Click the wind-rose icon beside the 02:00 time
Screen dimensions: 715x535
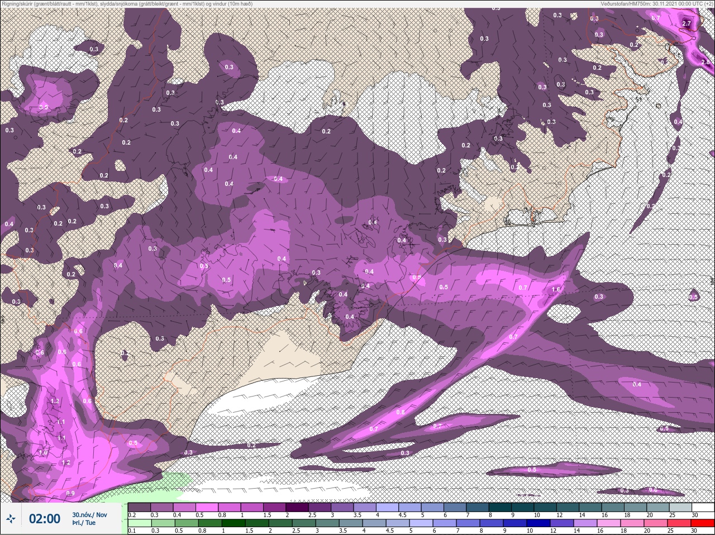click(11, 519)
